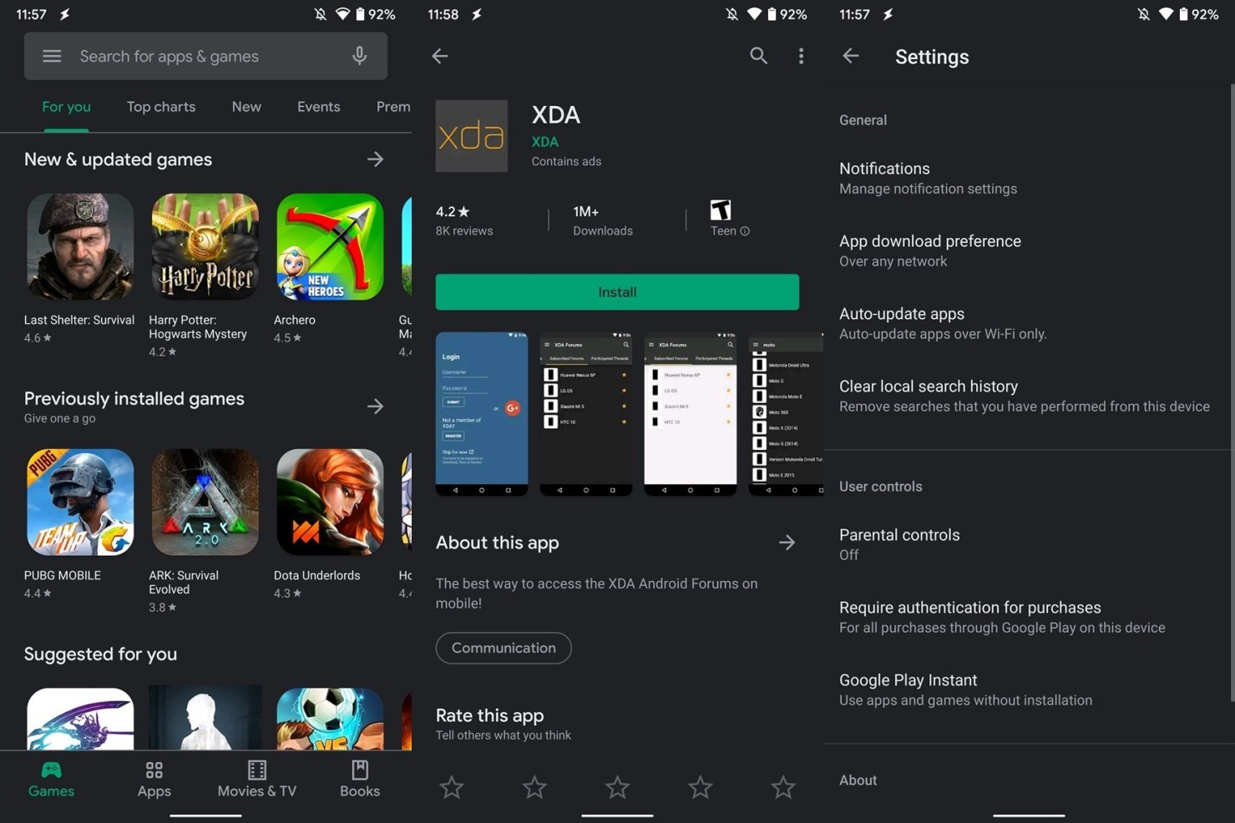
Task: Expand the About this app section
Action: (787, 543)
